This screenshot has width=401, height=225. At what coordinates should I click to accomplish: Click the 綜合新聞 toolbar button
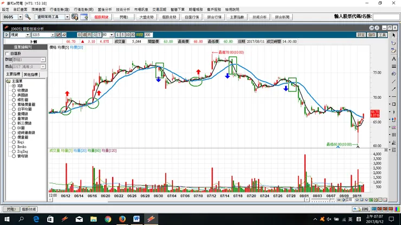(x=282, y=17)
